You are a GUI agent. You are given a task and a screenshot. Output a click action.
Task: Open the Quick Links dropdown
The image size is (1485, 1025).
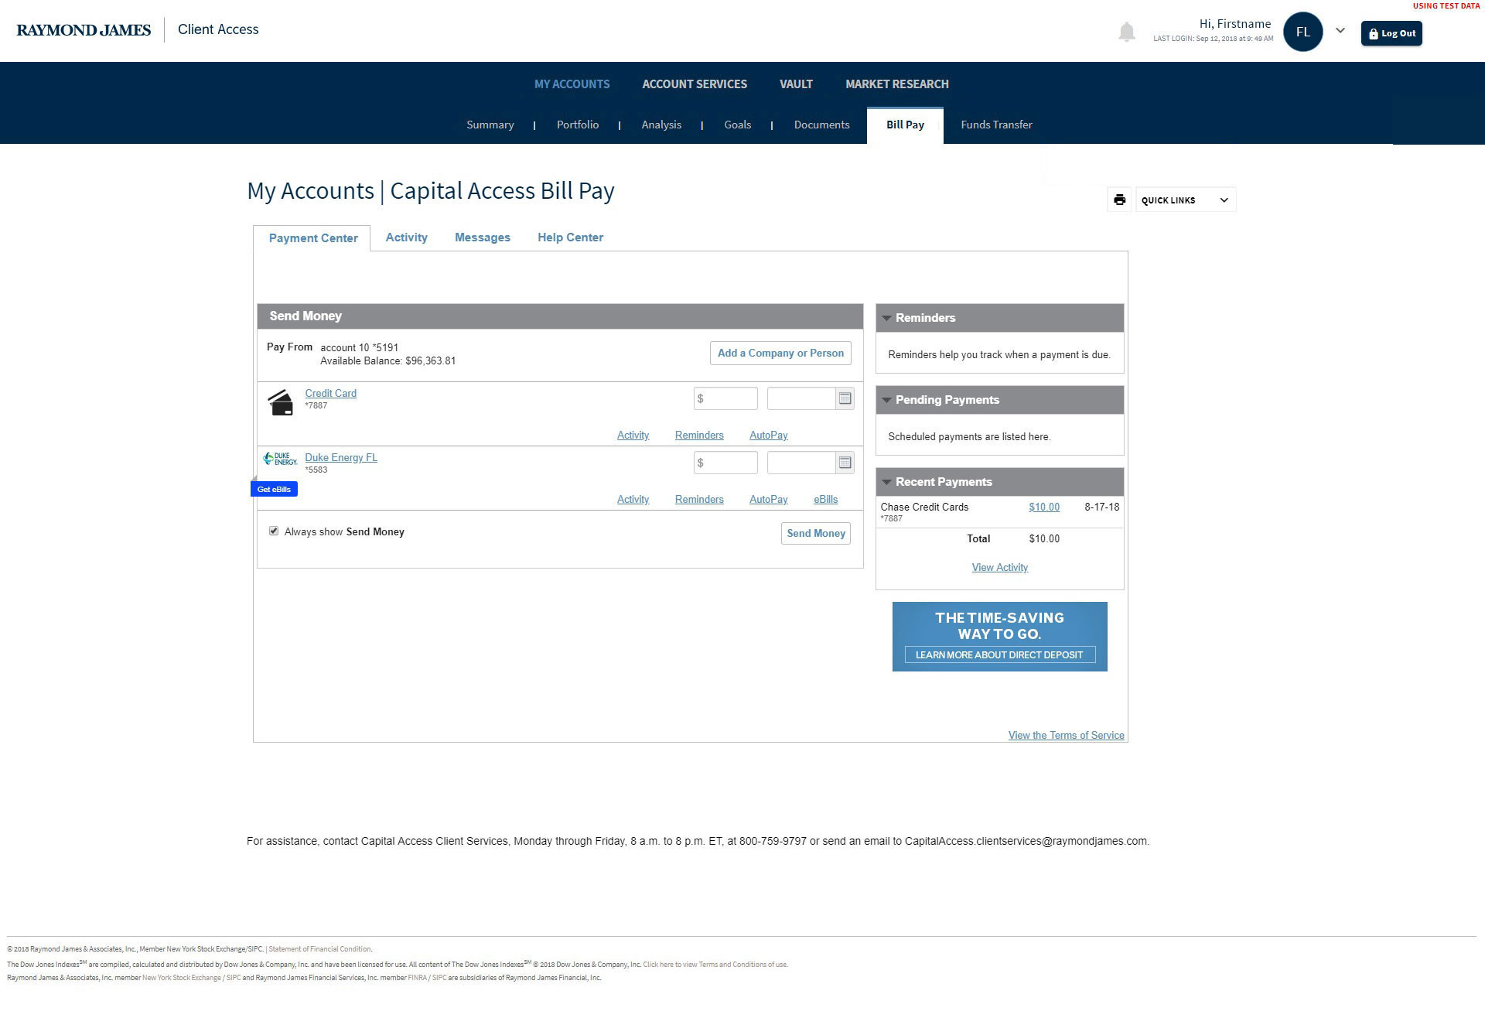[1186, 200]
